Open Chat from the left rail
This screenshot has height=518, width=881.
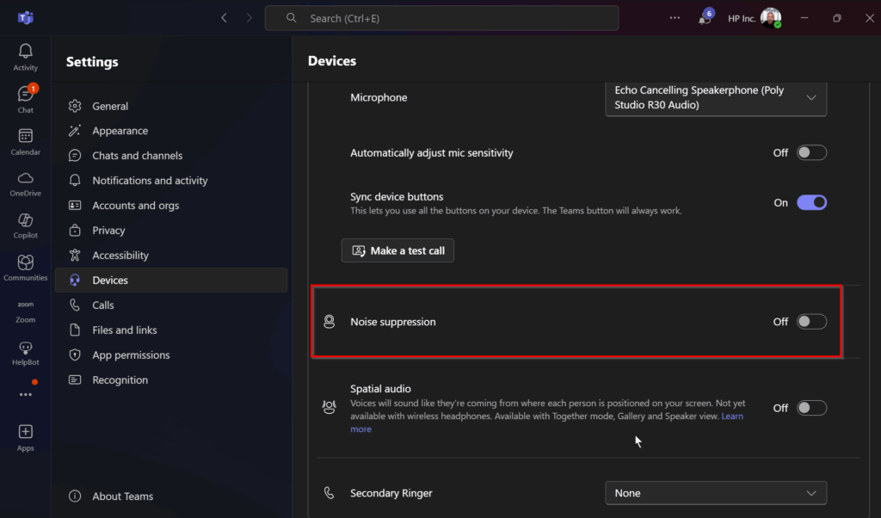coord(26,99)
